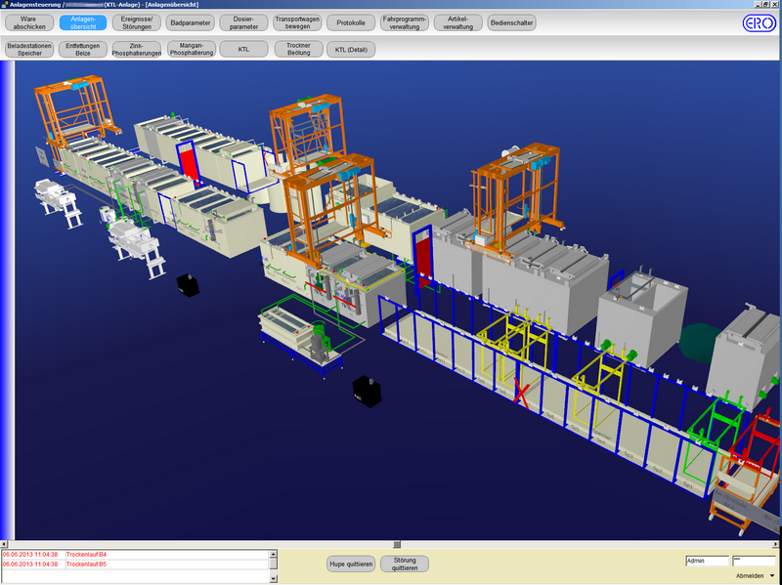Image resolution: width=782 pixels, height=585 pixels.
Task: Open the Badparameter page
Action: pos(190,22)
